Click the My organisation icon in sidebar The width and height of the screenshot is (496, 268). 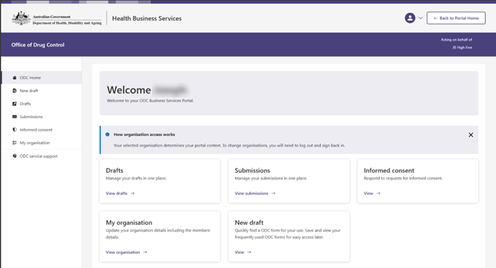coord(14,143)
